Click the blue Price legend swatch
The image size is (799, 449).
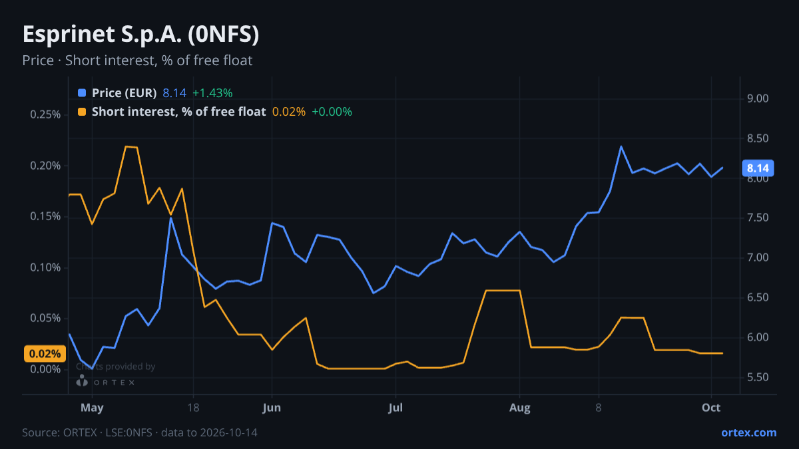(x=82, y=93)
